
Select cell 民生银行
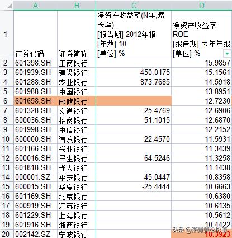[x=77, y=158]
